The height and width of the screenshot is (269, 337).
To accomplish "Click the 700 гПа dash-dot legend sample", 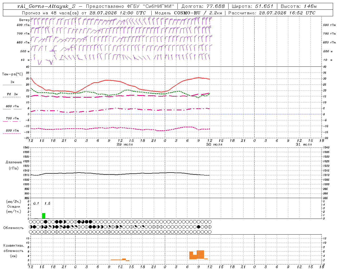I will tap(12, 121).
